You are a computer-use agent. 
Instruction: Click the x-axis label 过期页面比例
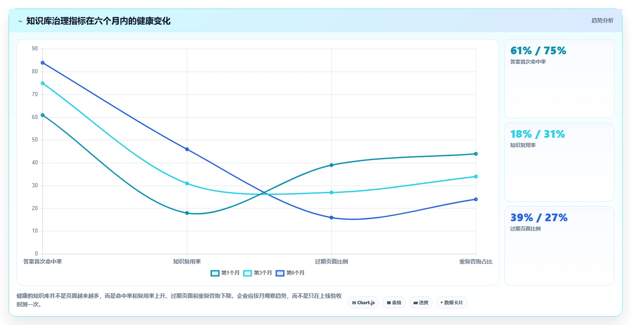[331, 261]
